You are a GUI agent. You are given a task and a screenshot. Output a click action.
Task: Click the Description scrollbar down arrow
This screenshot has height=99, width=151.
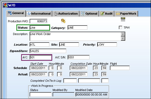(x=123, y=38)
